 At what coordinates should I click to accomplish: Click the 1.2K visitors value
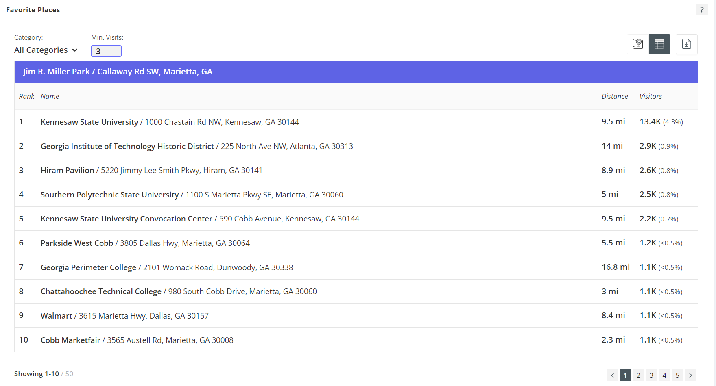(x=648, y=243)
